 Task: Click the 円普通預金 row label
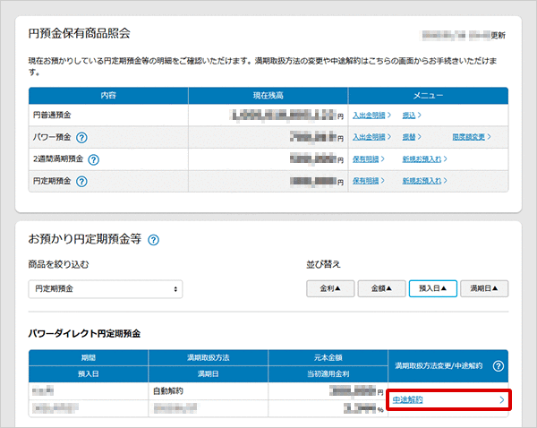pos(52,115)
